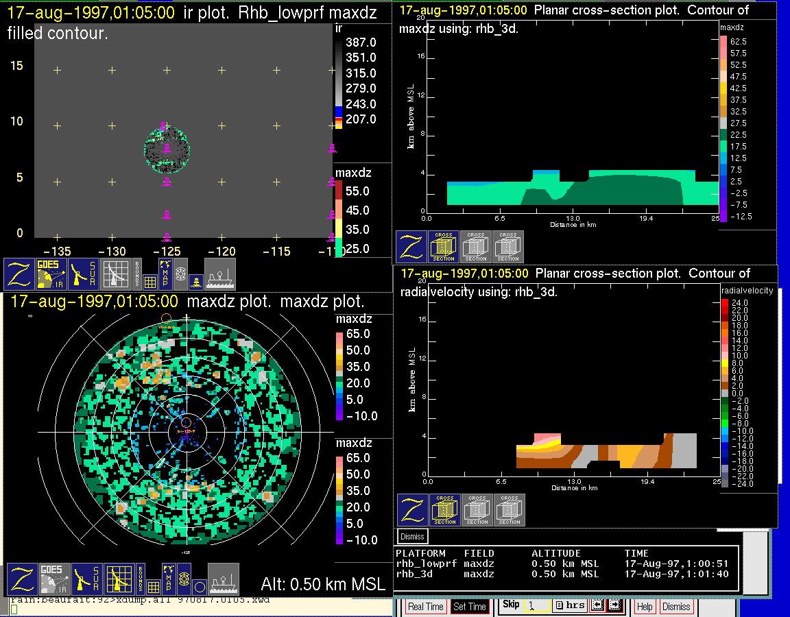
Task: Click the ship platform icon in top plot
Action: (220, 274)
